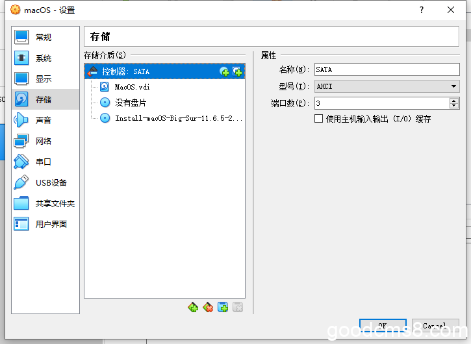Add a new storage controller

point(193,308)
